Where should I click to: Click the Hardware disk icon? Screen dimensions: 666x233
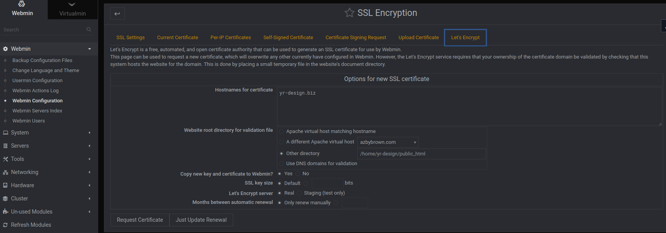click(x=5, y=185)
